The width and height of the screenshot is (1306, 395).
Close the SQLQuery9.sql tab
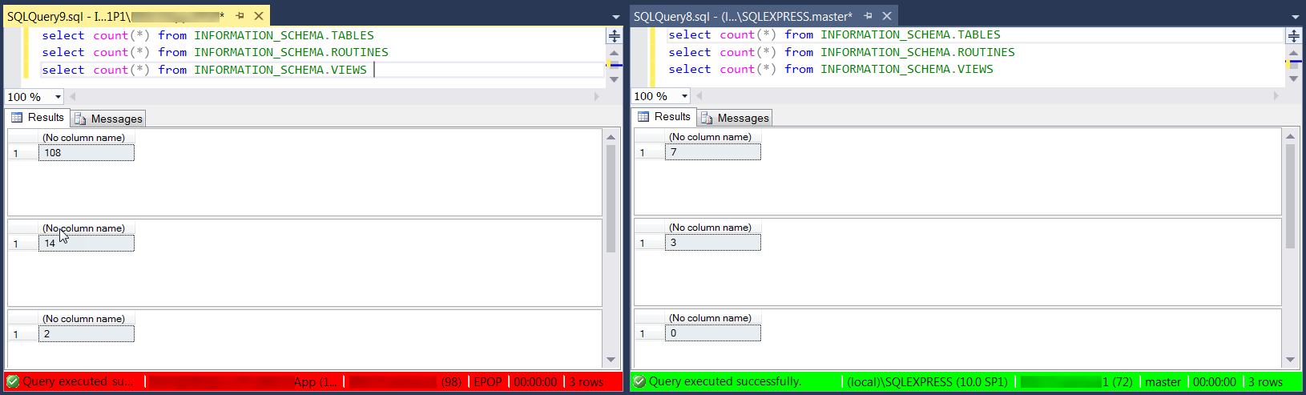[x=259, y=16]
